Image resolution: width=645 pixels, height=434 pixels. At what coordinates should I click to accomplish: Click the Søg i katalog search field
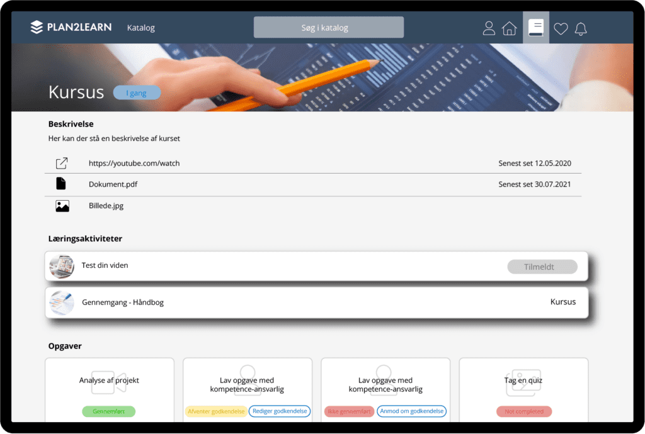click(x=328, y=26)
